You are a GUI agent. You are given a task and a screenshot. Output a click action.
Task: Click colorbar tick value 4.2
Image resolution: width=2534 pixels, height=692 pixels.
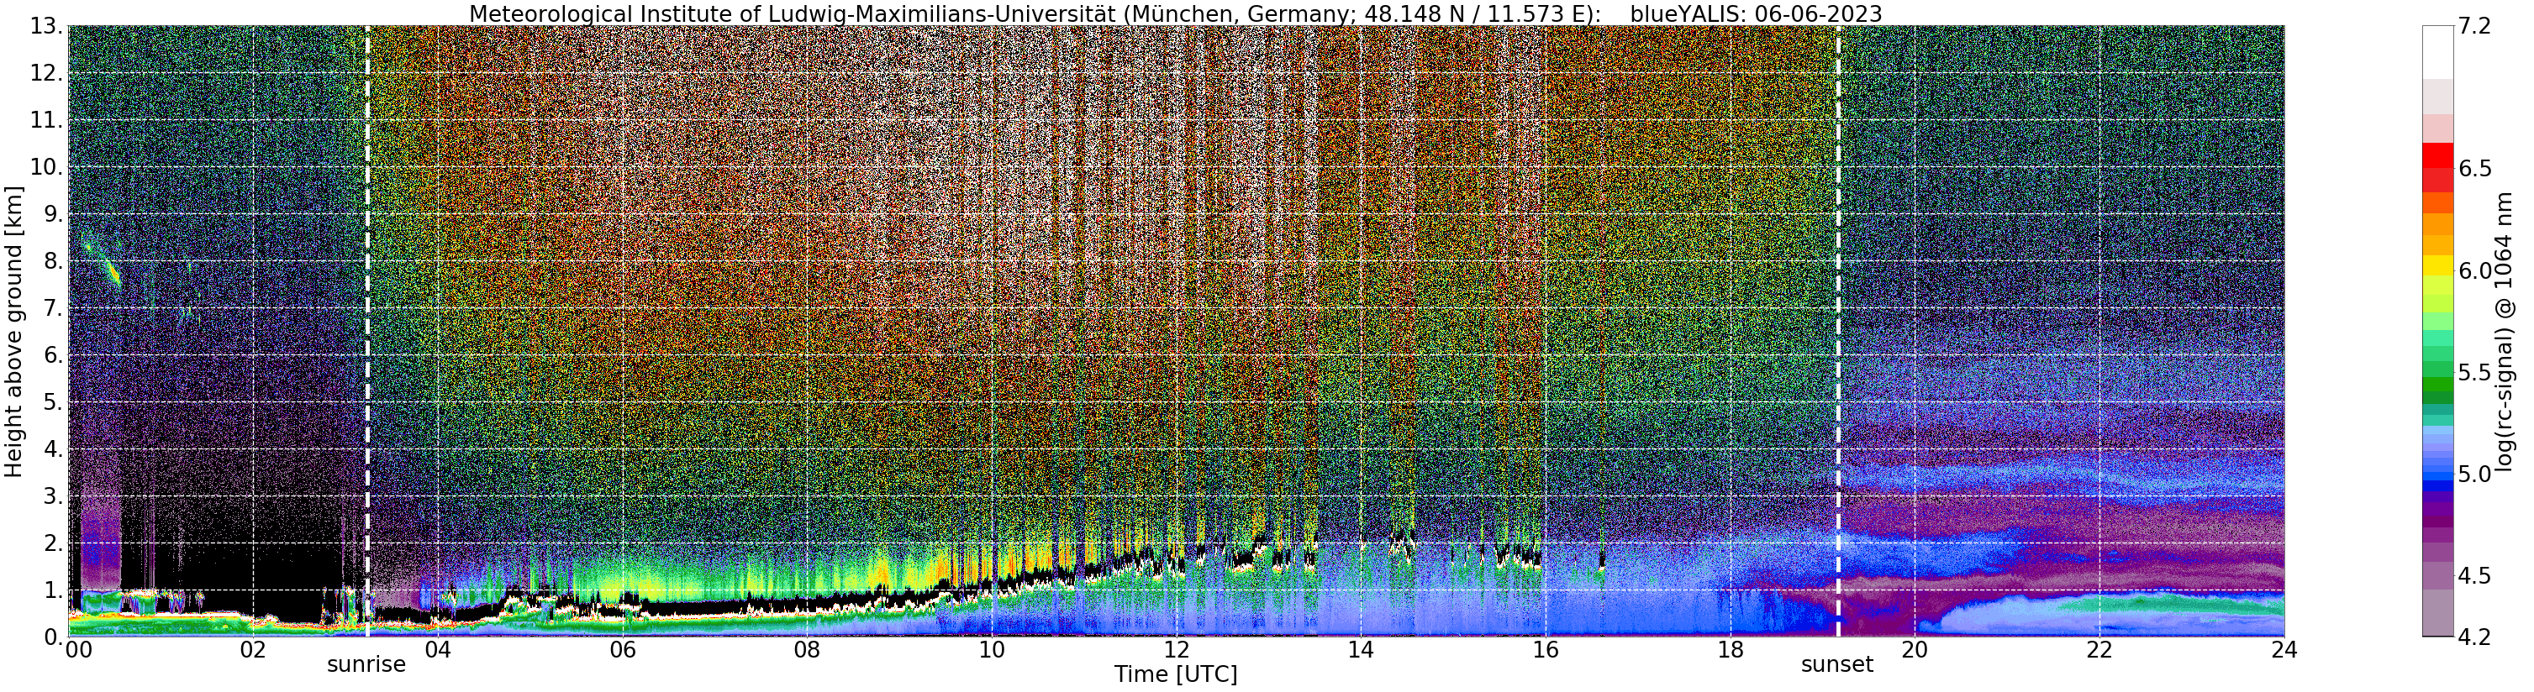2475,637
